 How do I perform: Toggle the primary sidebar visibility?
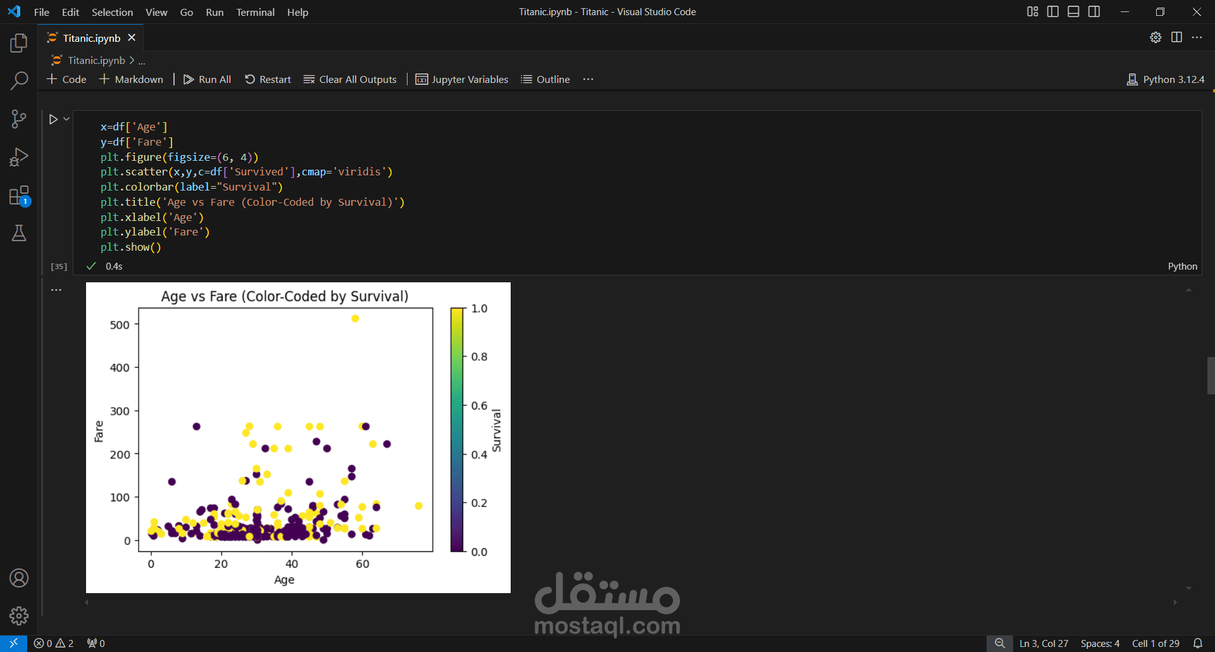[1052, 11]
